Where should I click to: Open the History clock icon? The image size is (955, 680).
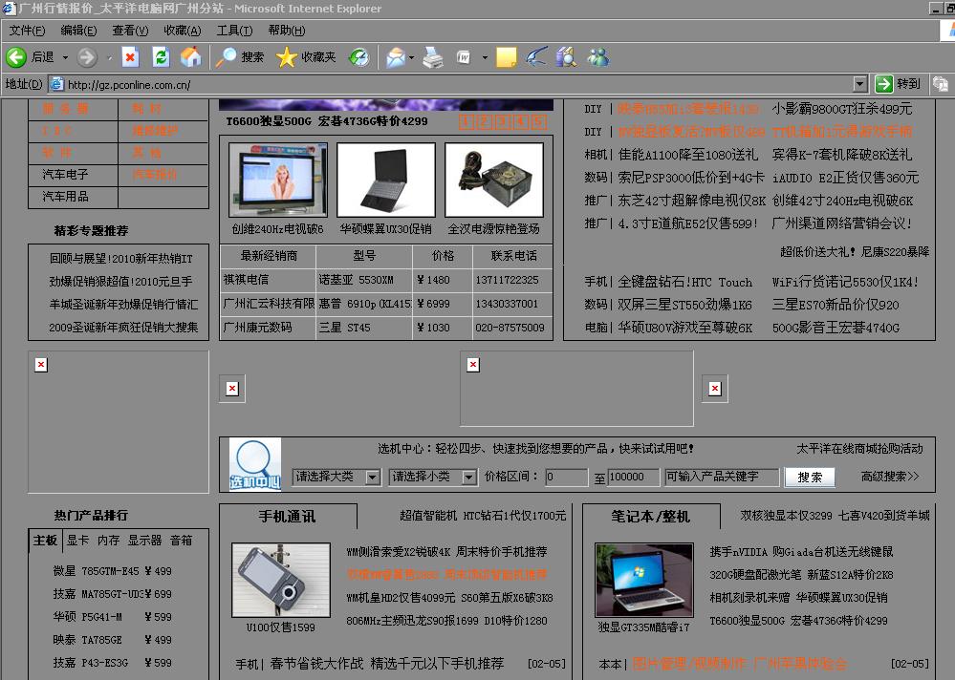tap(358, 57)
